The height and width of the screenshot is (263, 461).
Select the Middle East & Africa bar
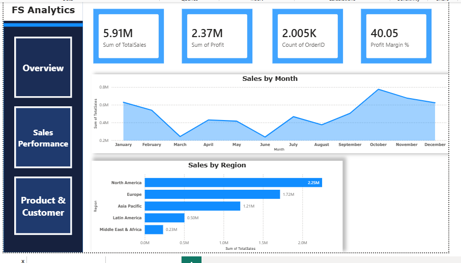pyautogui.click(x=154, y=229)
